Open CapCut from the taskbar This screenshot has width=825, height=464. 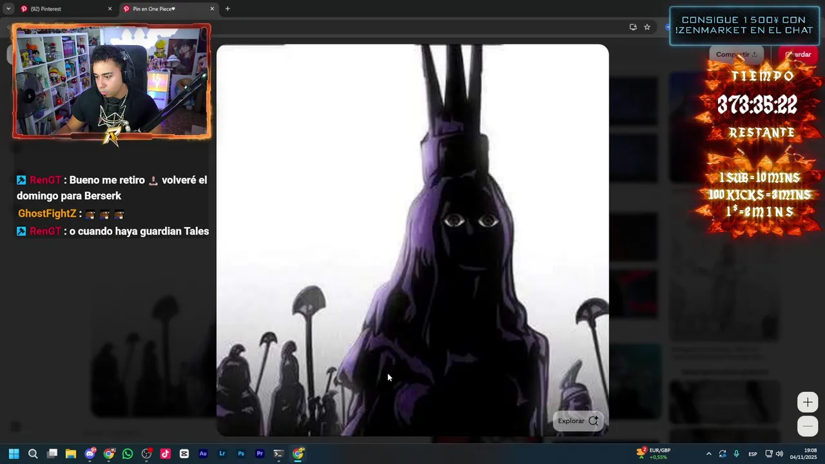(184, 454)
